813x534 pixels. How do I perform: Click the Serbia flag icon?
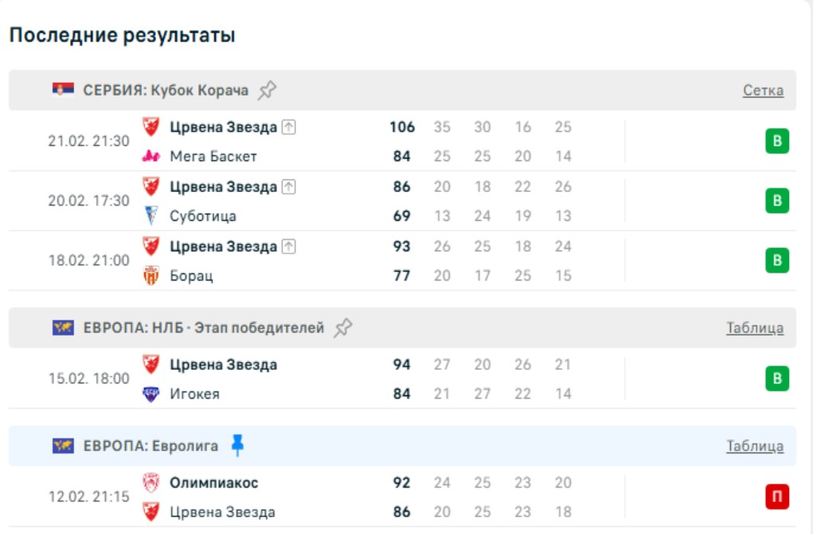[63, 90]
